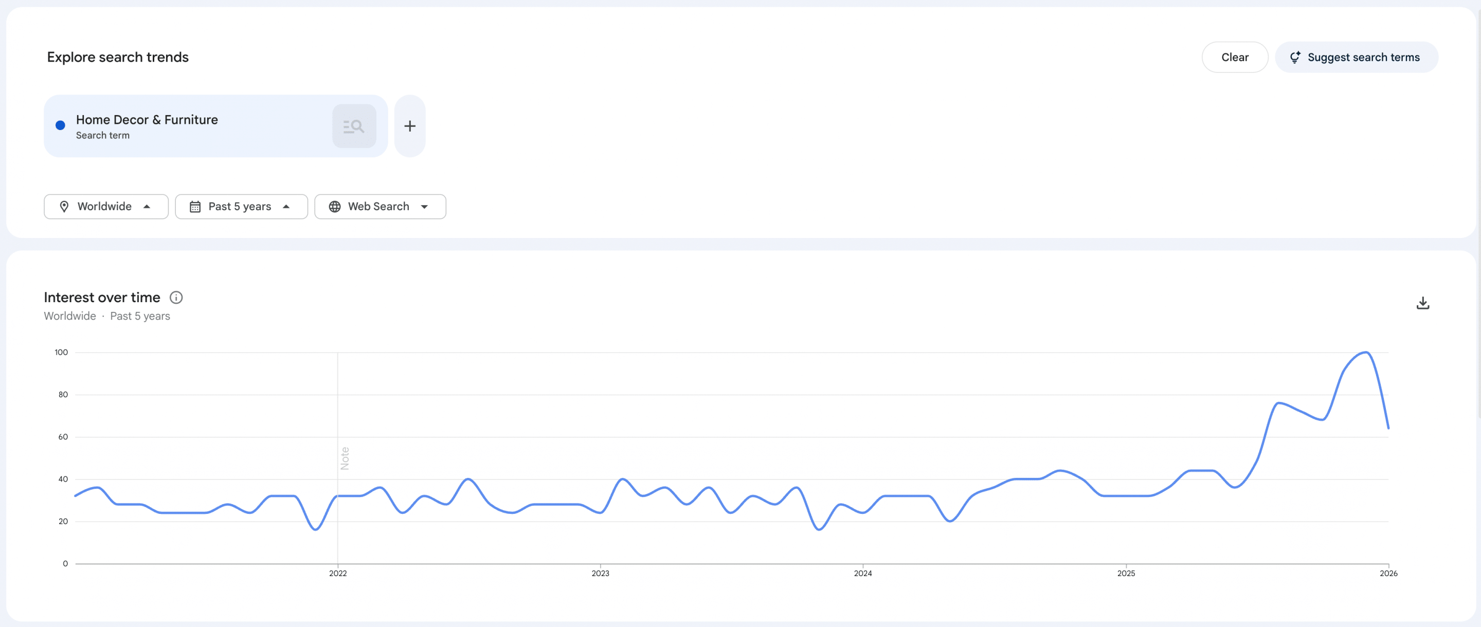Click the blue dot color swatch
The height and width of the screenshot is (627, 1481).
[60, 125]
